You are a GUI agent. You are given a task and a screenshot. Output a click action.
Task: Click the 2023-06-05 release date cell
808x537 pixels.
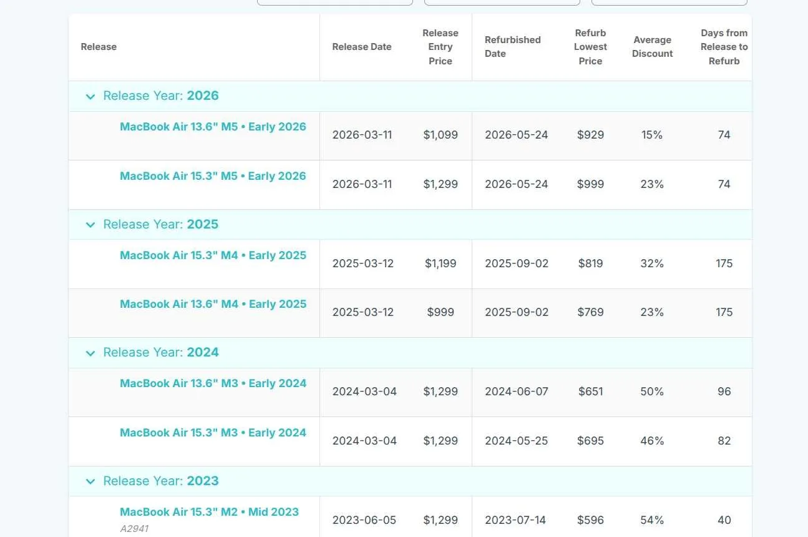364,520
